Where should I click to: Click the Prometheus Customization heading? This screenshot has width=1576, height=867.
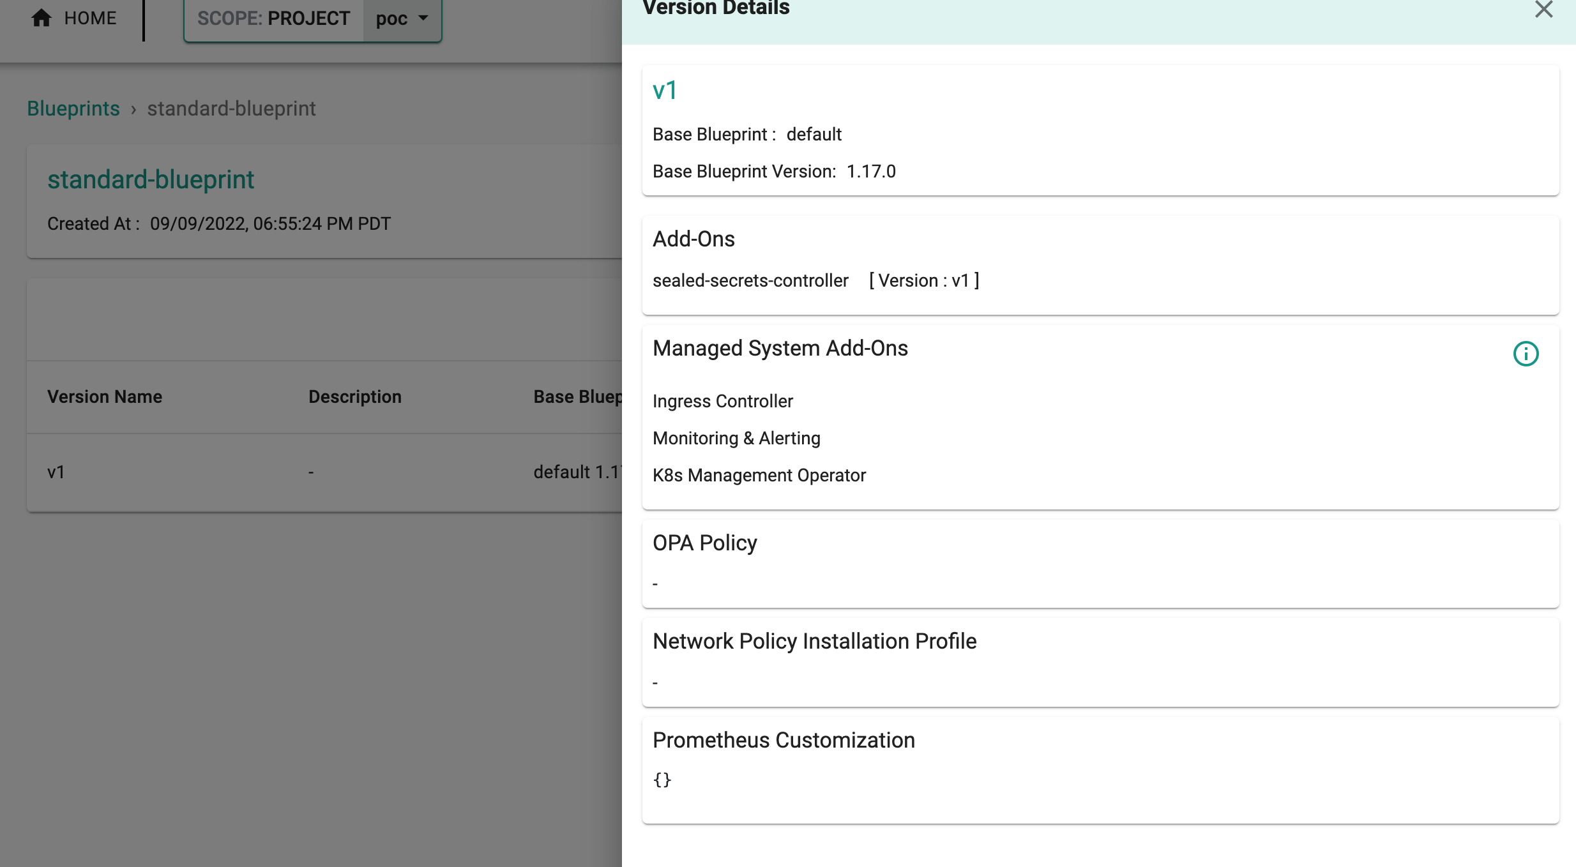click(x=784, y=740)
